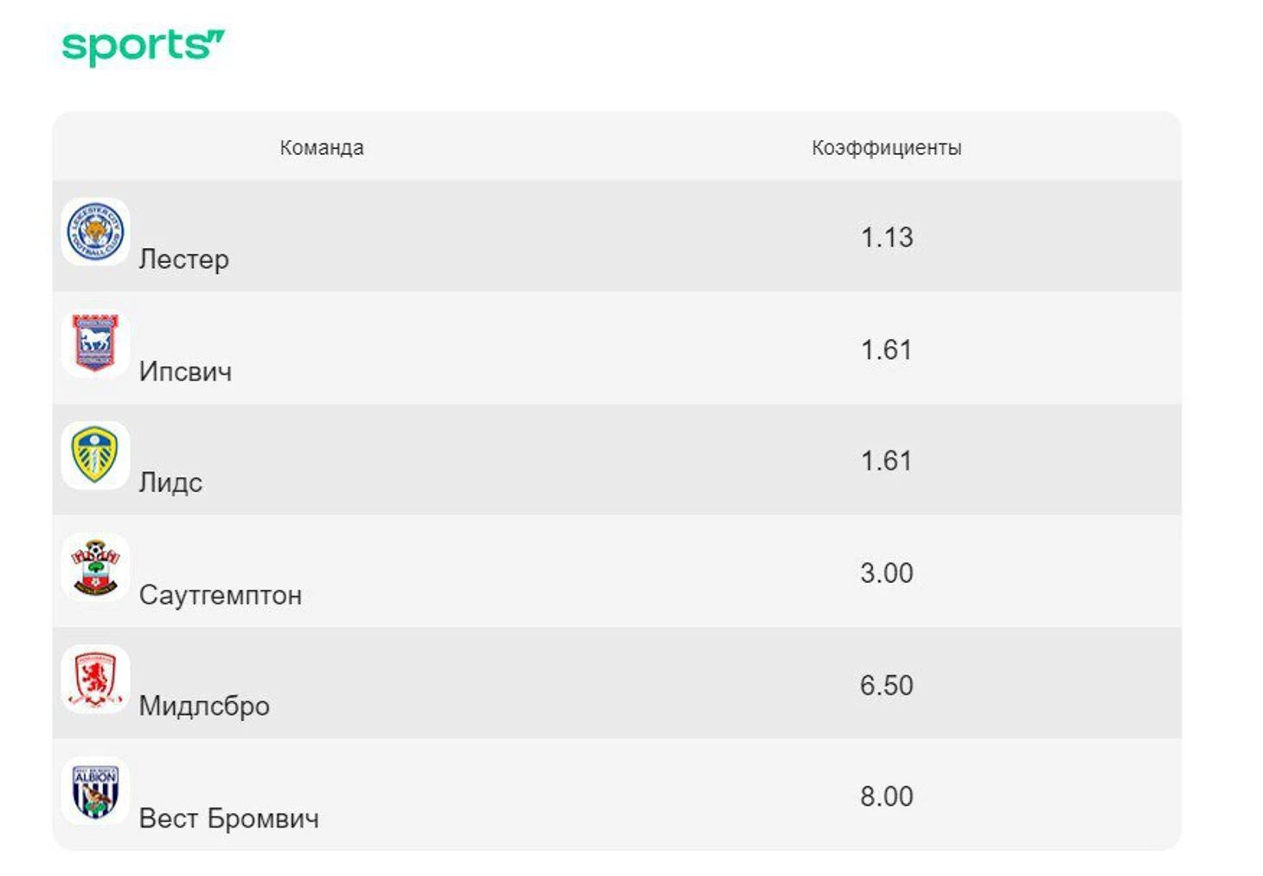Select the 1.61 odds for Ипсвич
Viewport: 1263px width, 876px height.
click(x=887, y=349)
